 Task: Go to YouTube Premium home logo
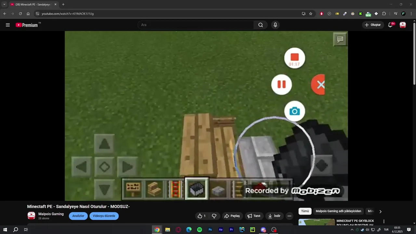pos(27,25)
